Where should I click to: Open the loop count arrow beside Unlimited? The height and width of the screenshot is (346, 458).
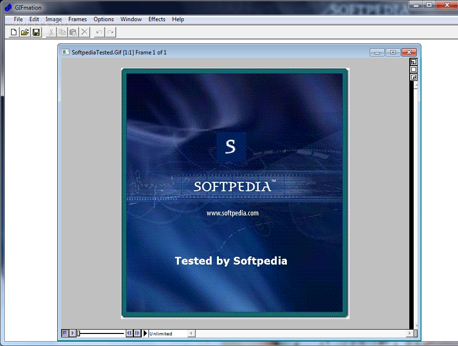coord(145,333)
